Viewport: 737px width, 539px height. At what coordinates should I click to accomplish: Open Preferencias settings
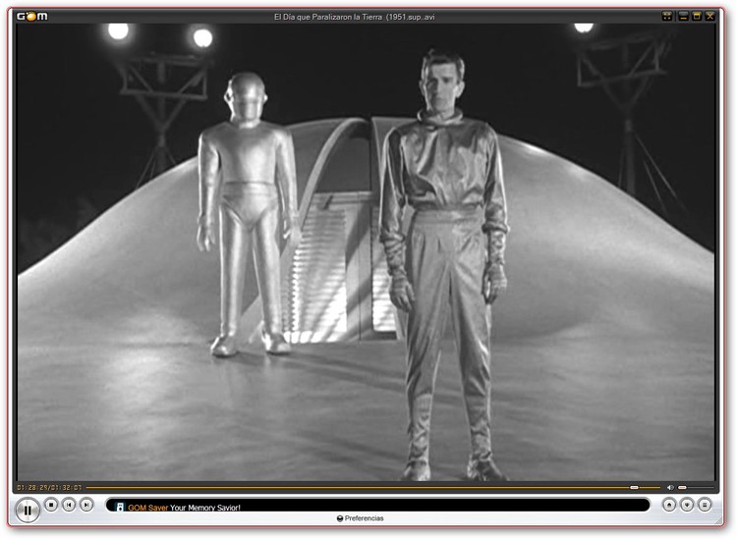(x=361, y=518)
